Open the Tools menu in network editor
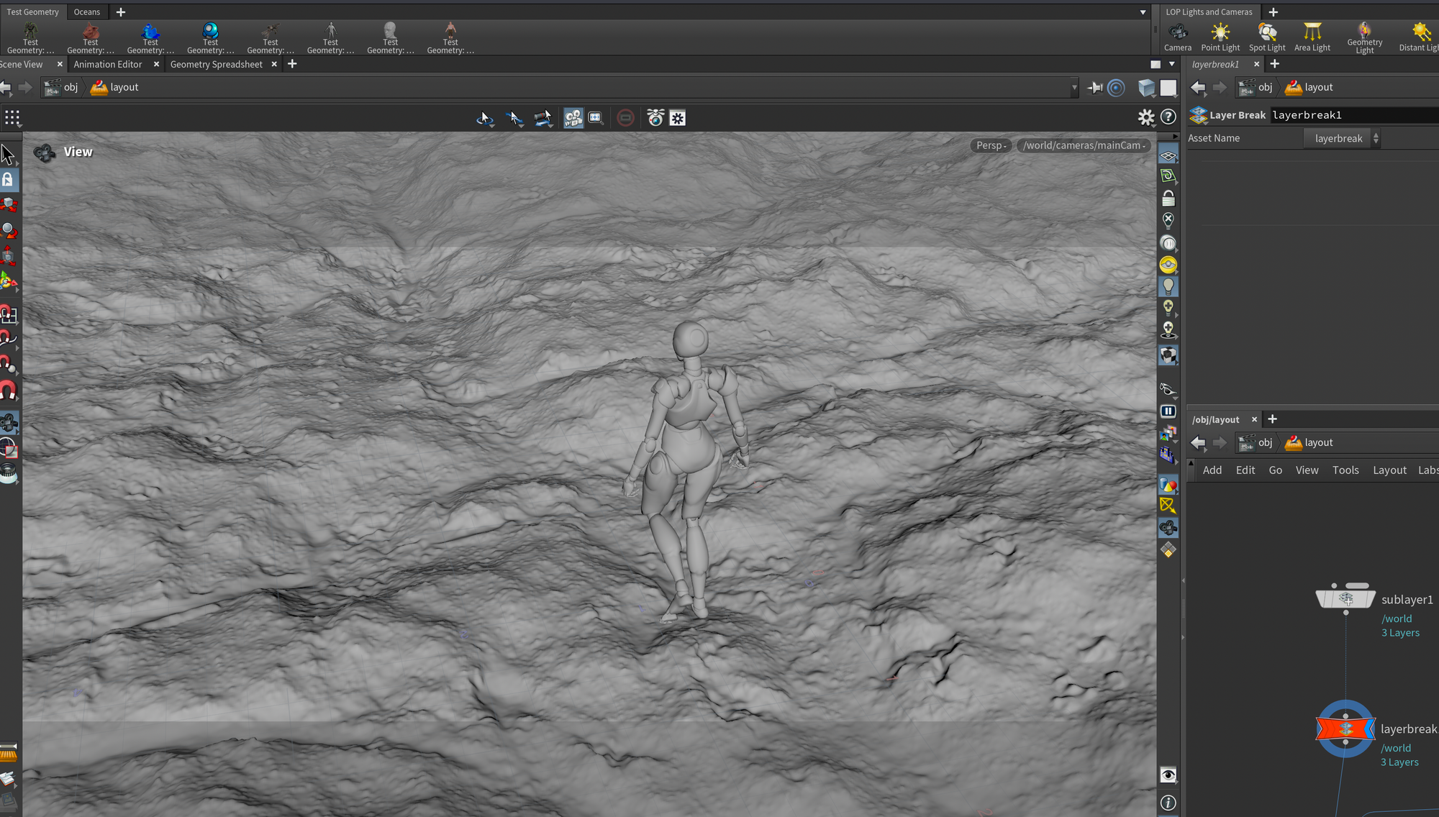The height and width of the screenshot is (817, 1439). [1345, 470]
